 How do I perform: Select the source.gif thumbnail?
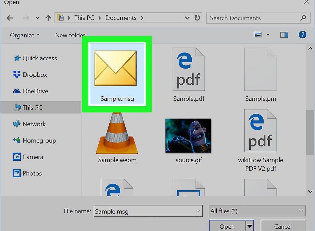point(188,135)
